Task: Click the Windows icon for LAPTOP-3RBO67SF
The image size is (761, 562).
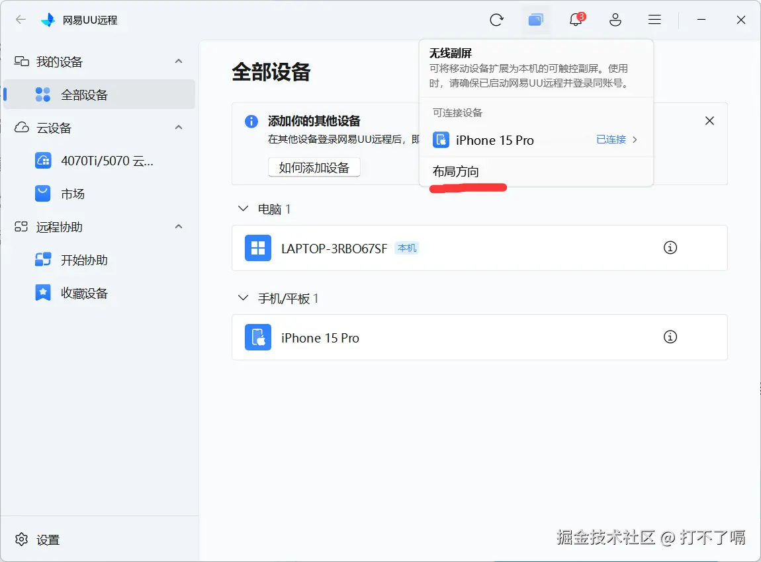Action: 258,248
